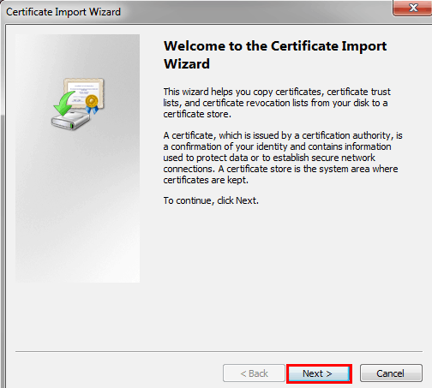The width and height of the screenshot is (432, 388).
Task: Click the certificate document picture
Action: [x=84, y=93]
